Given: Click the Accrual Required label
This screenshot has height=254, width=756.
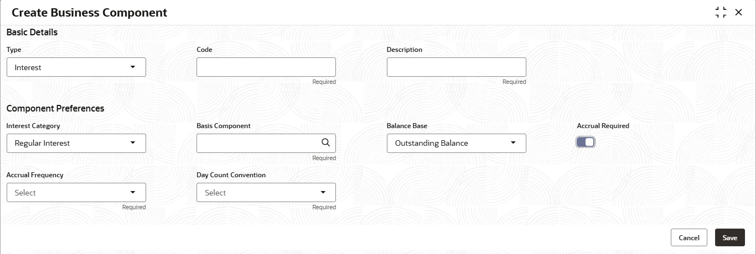Looking at the screenshot, I should pos(603,126).
